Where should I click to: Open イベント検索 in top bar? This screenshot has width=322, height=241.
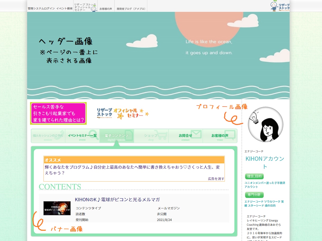(64, 9)
